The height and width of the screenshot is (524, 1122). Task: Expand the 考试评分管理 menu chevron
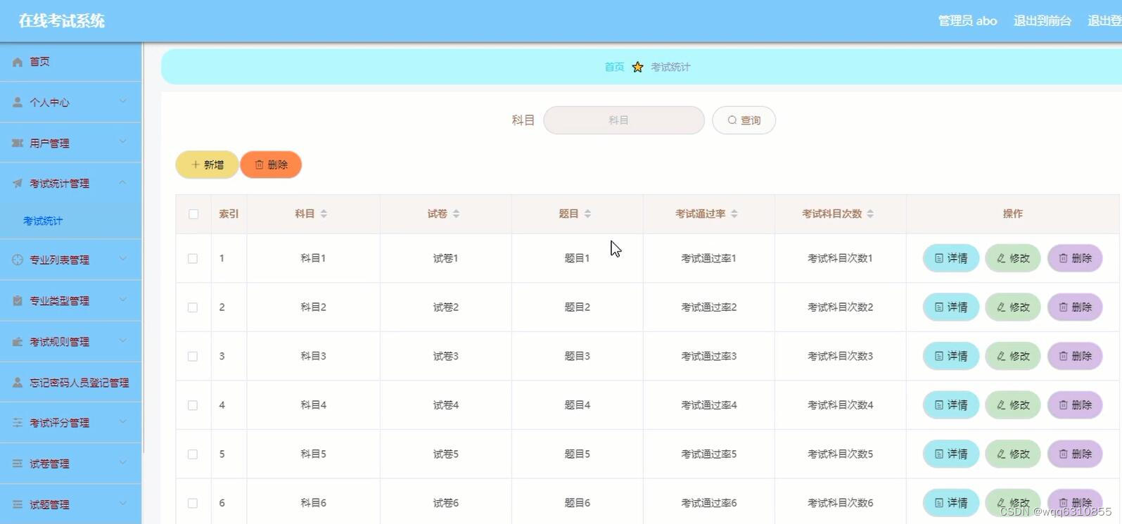tap(123, 422)
